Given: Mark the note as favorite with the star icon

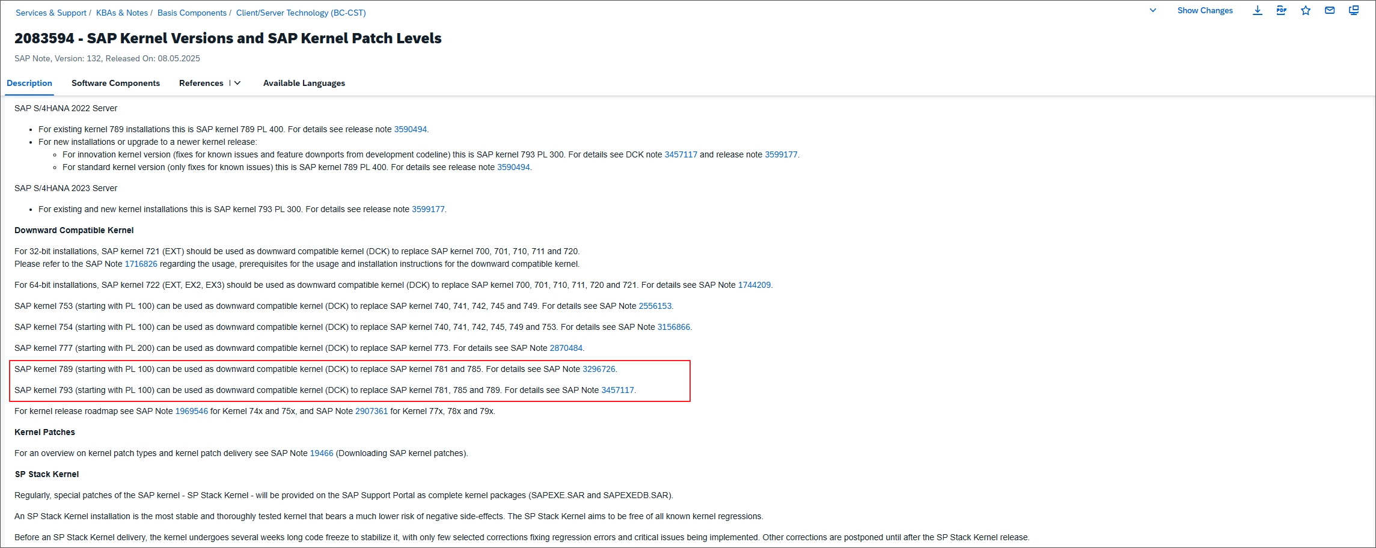Looking at the screenshot, I should [x=1305, y=10].
